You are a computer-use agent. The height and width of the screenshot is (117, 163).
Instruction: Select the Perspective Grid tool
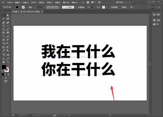pos(8,43)
